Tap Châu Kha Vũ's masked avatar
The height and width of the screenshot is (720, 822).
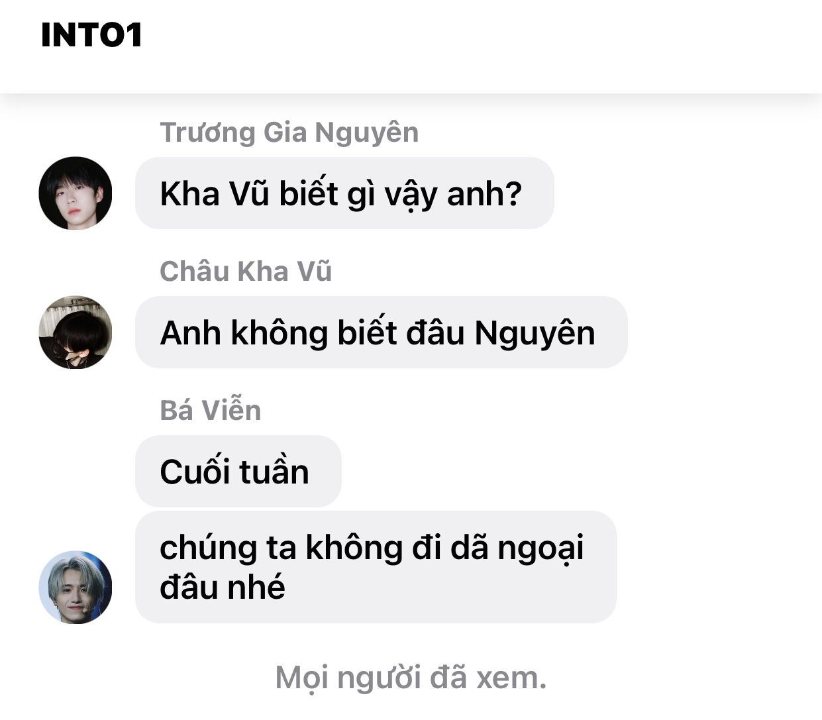(x=76, y=333)
